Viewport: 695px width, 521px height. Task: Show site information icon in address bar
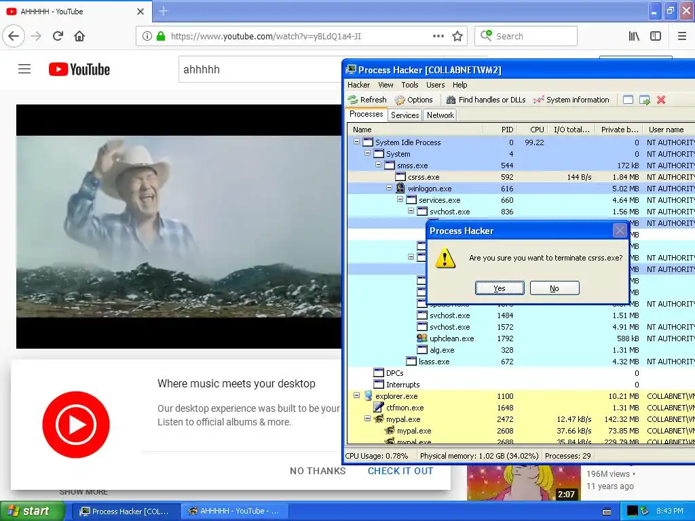click(x=147, y=37)
